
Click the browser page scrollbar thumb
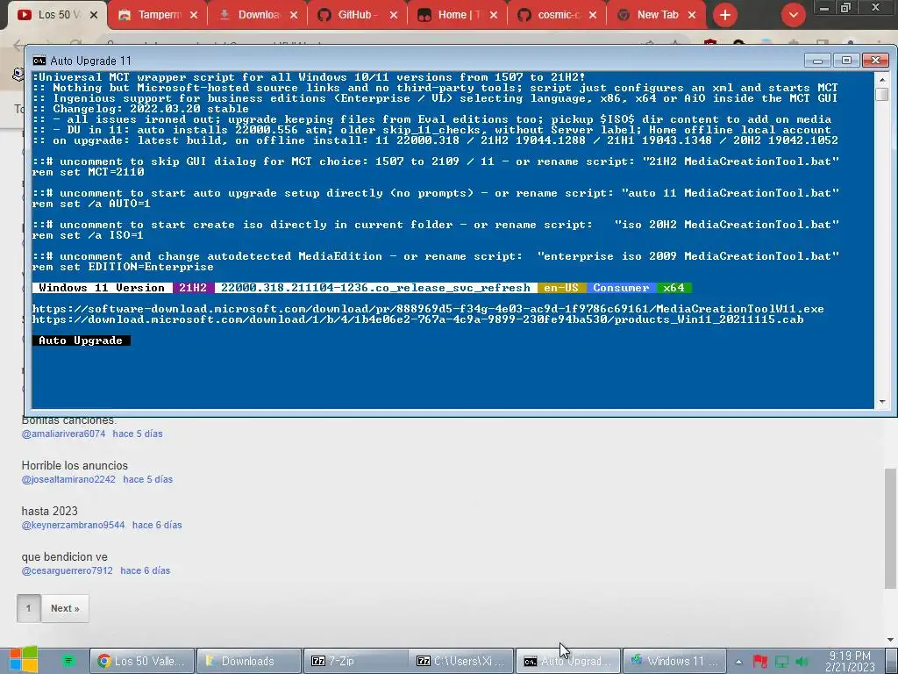coord(890,528)
